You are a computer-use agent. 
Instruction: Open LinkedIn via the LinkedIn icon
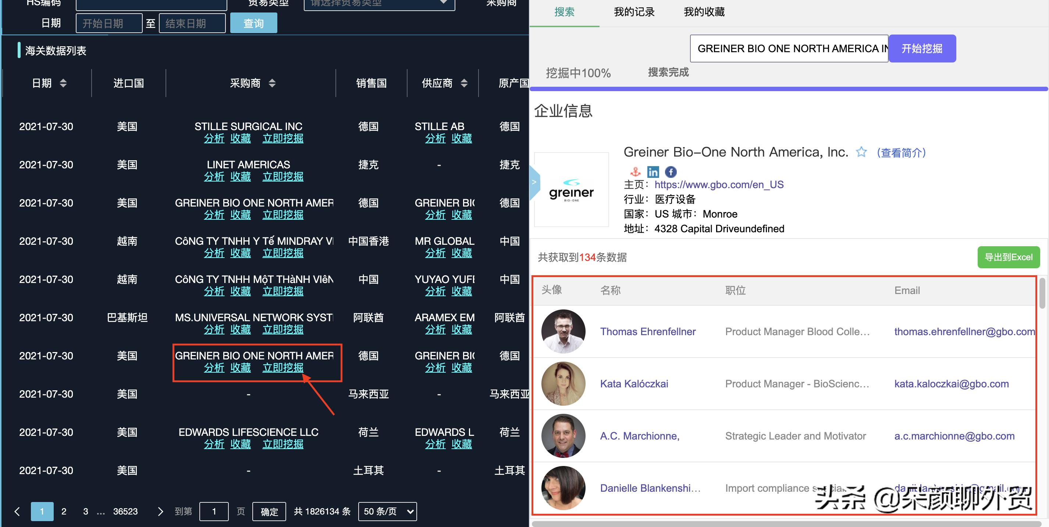click(x=653, y=171)
